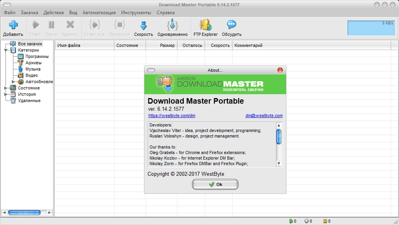This screenshot has width=399, height=225.
Task: Select the Категории tree node
Action: pos(28,50)
